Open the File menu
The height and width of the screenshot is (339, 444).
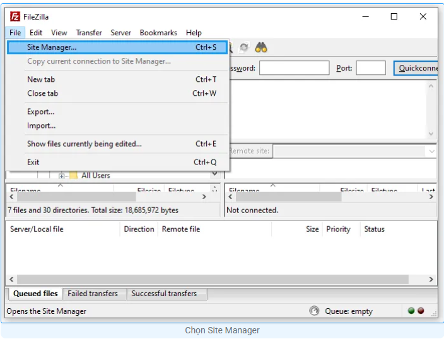pyautogui.click(x=15, y=33)
